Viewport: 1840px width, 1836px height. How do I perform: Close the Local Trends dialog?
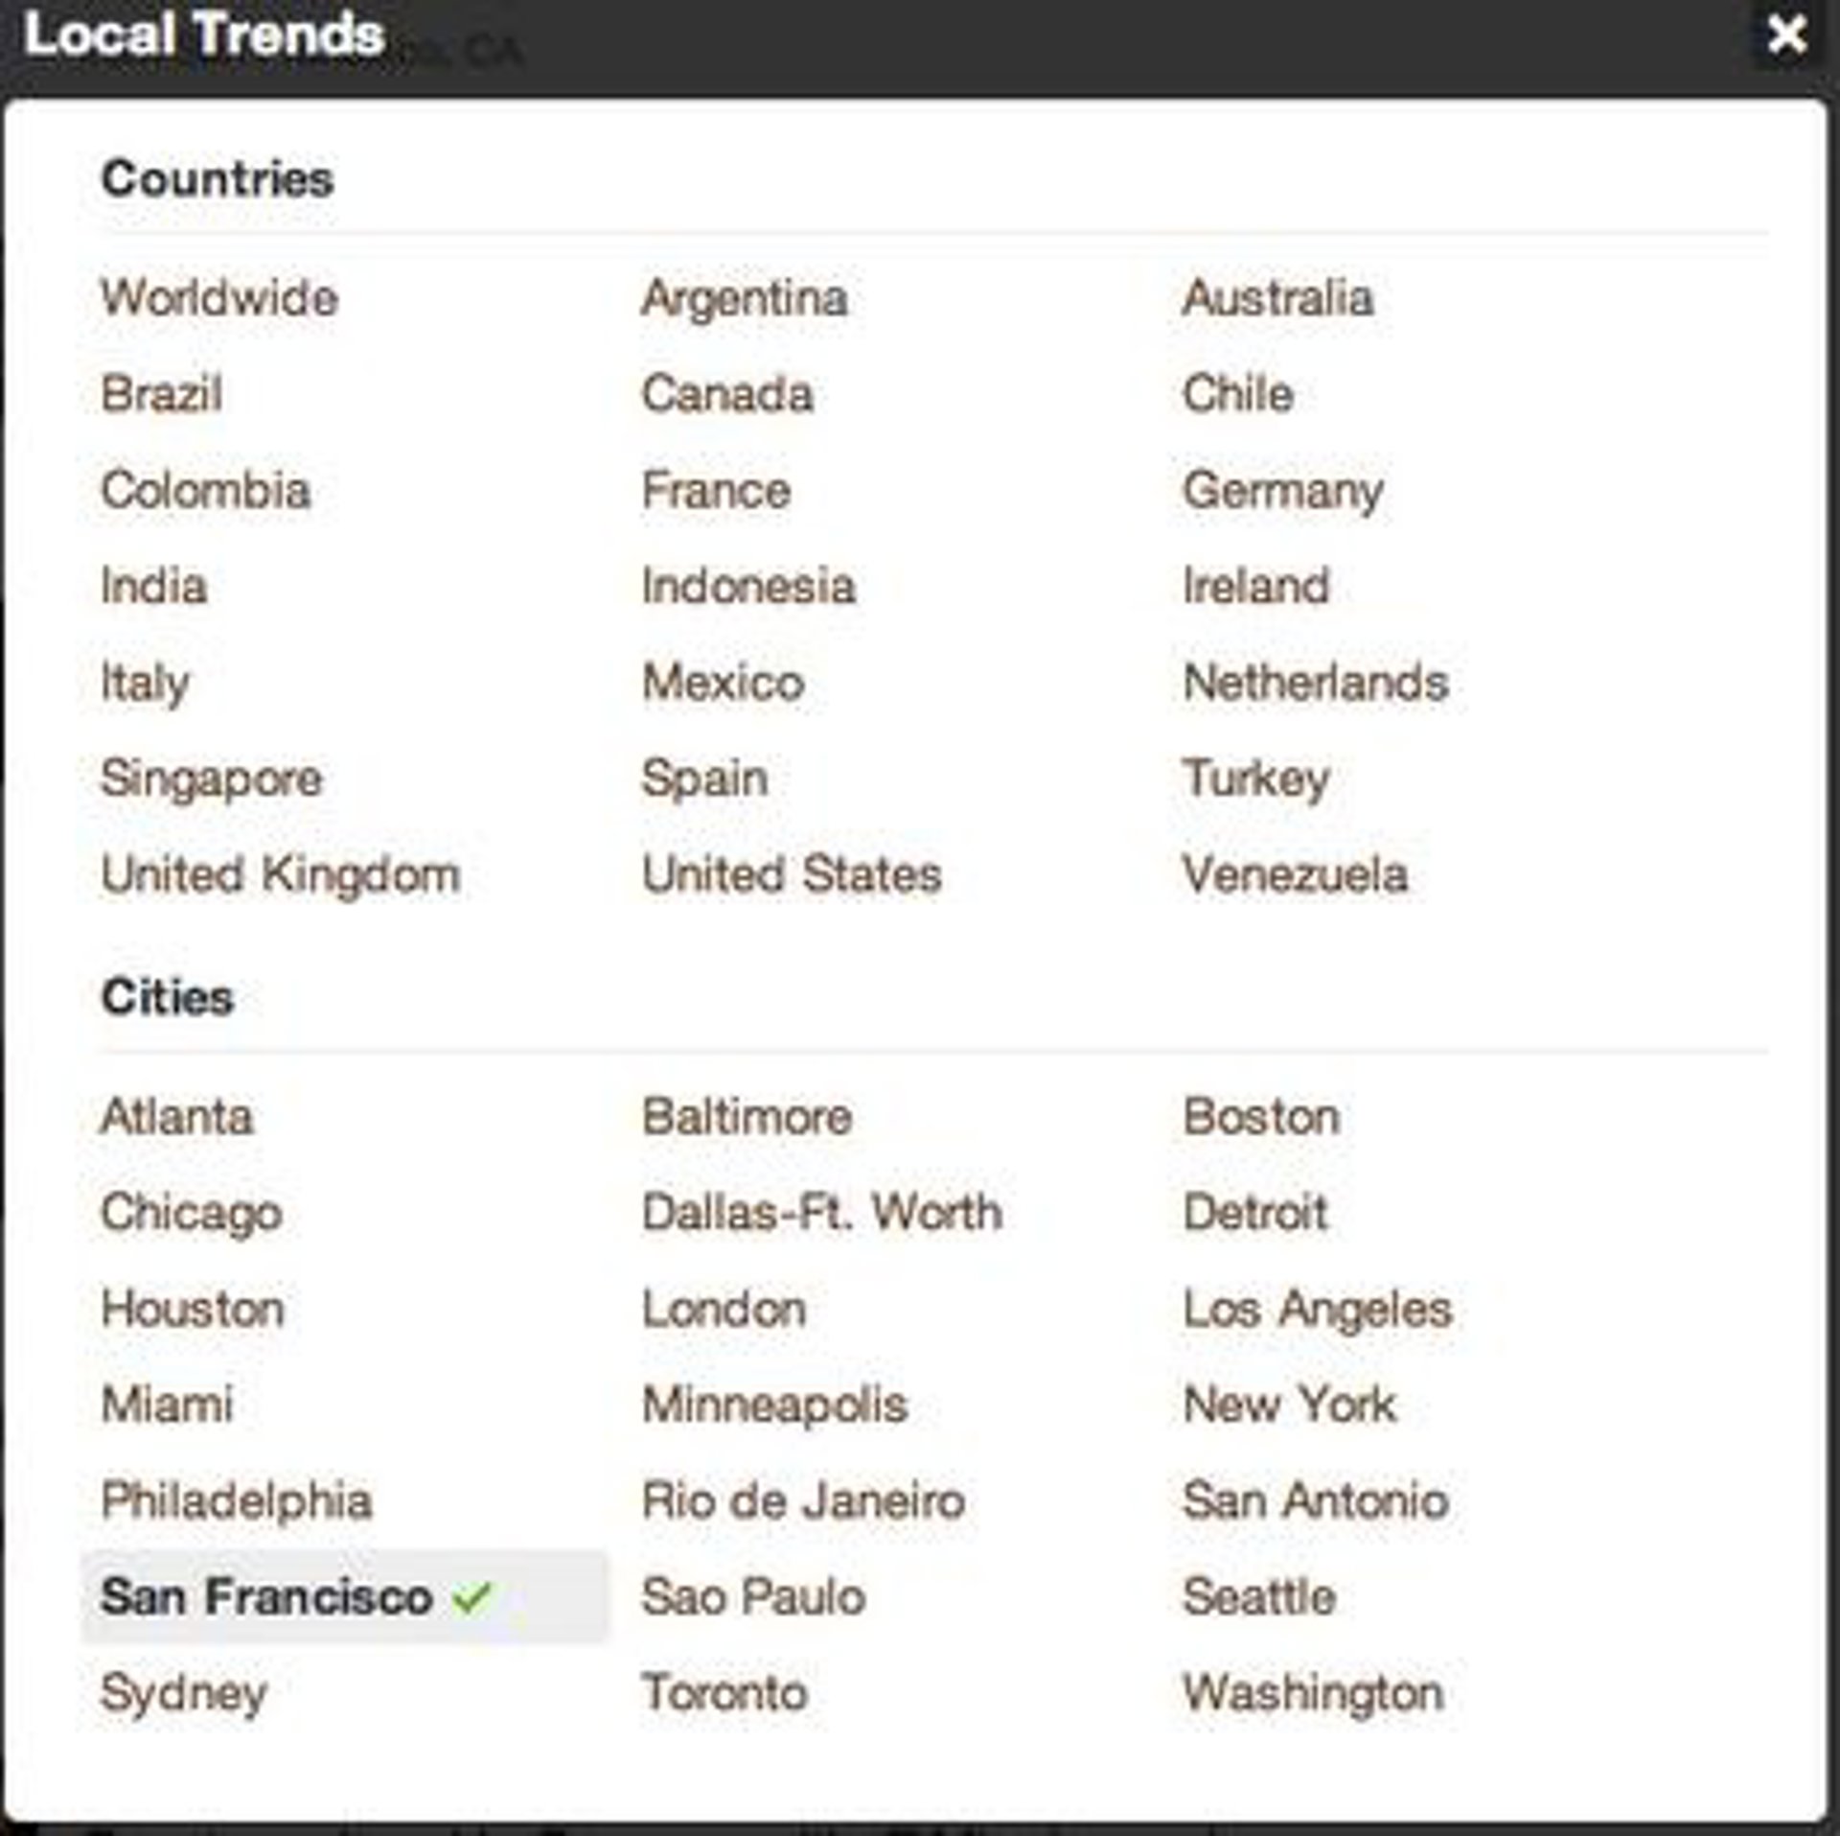coord(1786,36)
